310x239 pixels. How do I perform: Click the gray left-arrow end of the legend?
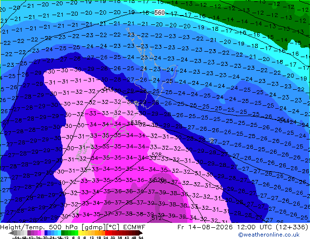pos(11,233)
